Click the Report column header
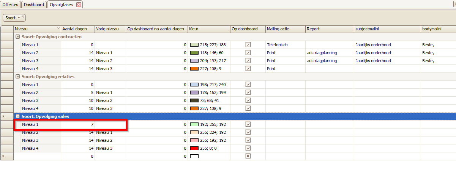 coord(329,29)
